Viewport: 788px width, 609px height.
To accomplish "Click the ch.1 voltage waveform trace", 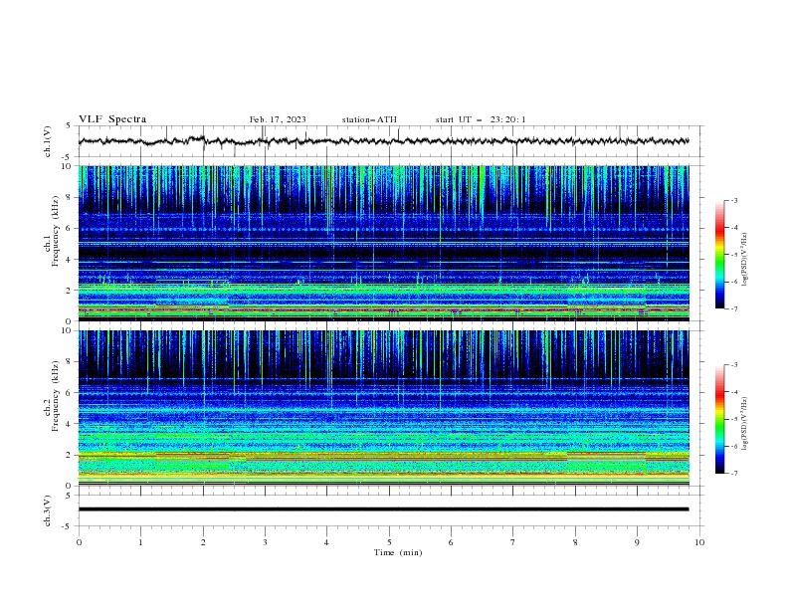I will point(383,141).
